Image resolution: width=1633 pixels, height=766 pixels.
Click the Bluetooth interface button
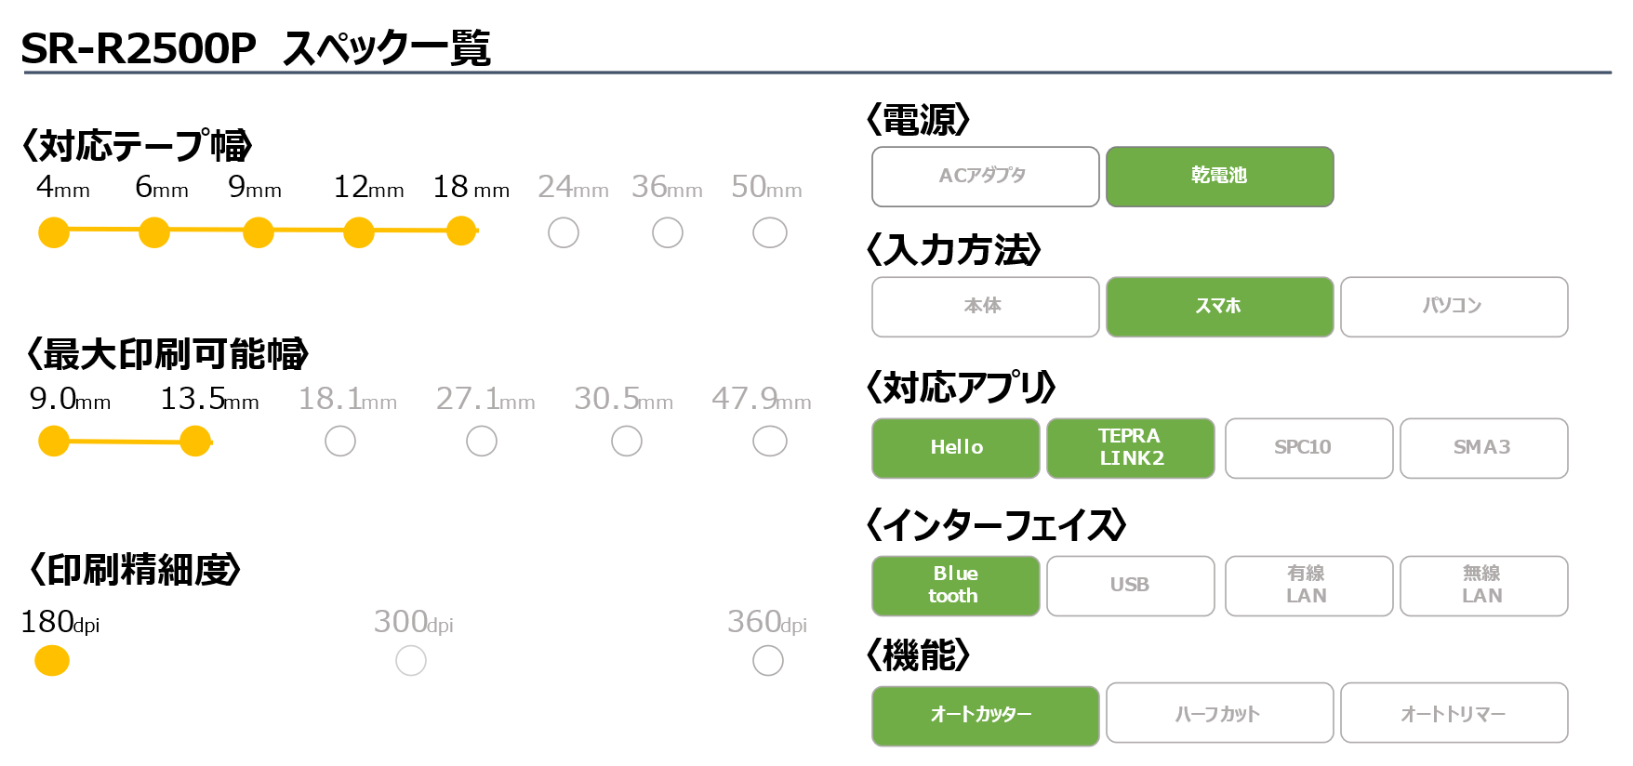pos(956,586)
